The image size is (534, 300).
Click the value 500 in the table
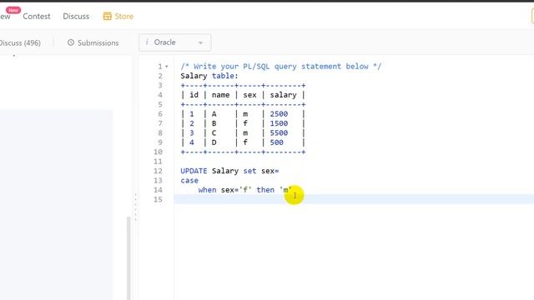(276, 142)
